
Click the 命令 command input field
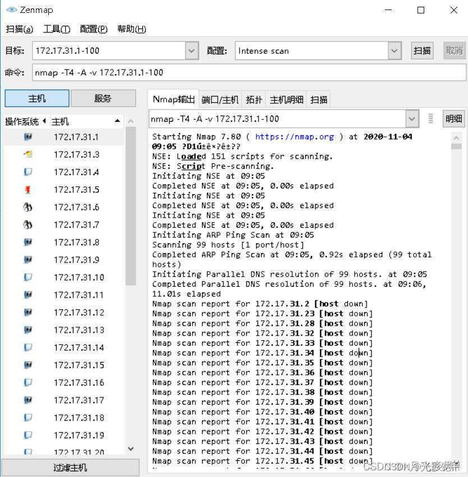249,72
